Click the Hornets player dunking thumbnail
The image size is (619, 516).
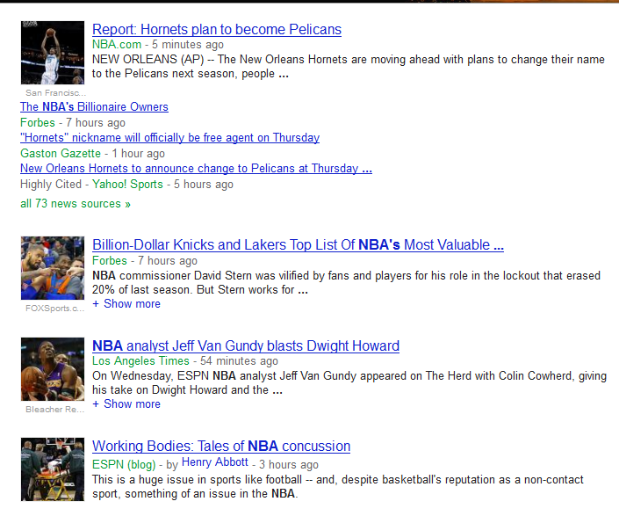pos(53,53)
